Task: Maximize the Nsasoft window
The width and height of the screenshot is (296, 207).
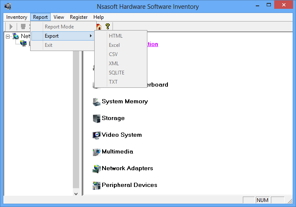Action: (269, 5)
